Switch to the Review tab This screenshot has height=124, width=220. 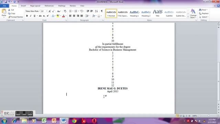pyautogui.click(x=73, y=6)
